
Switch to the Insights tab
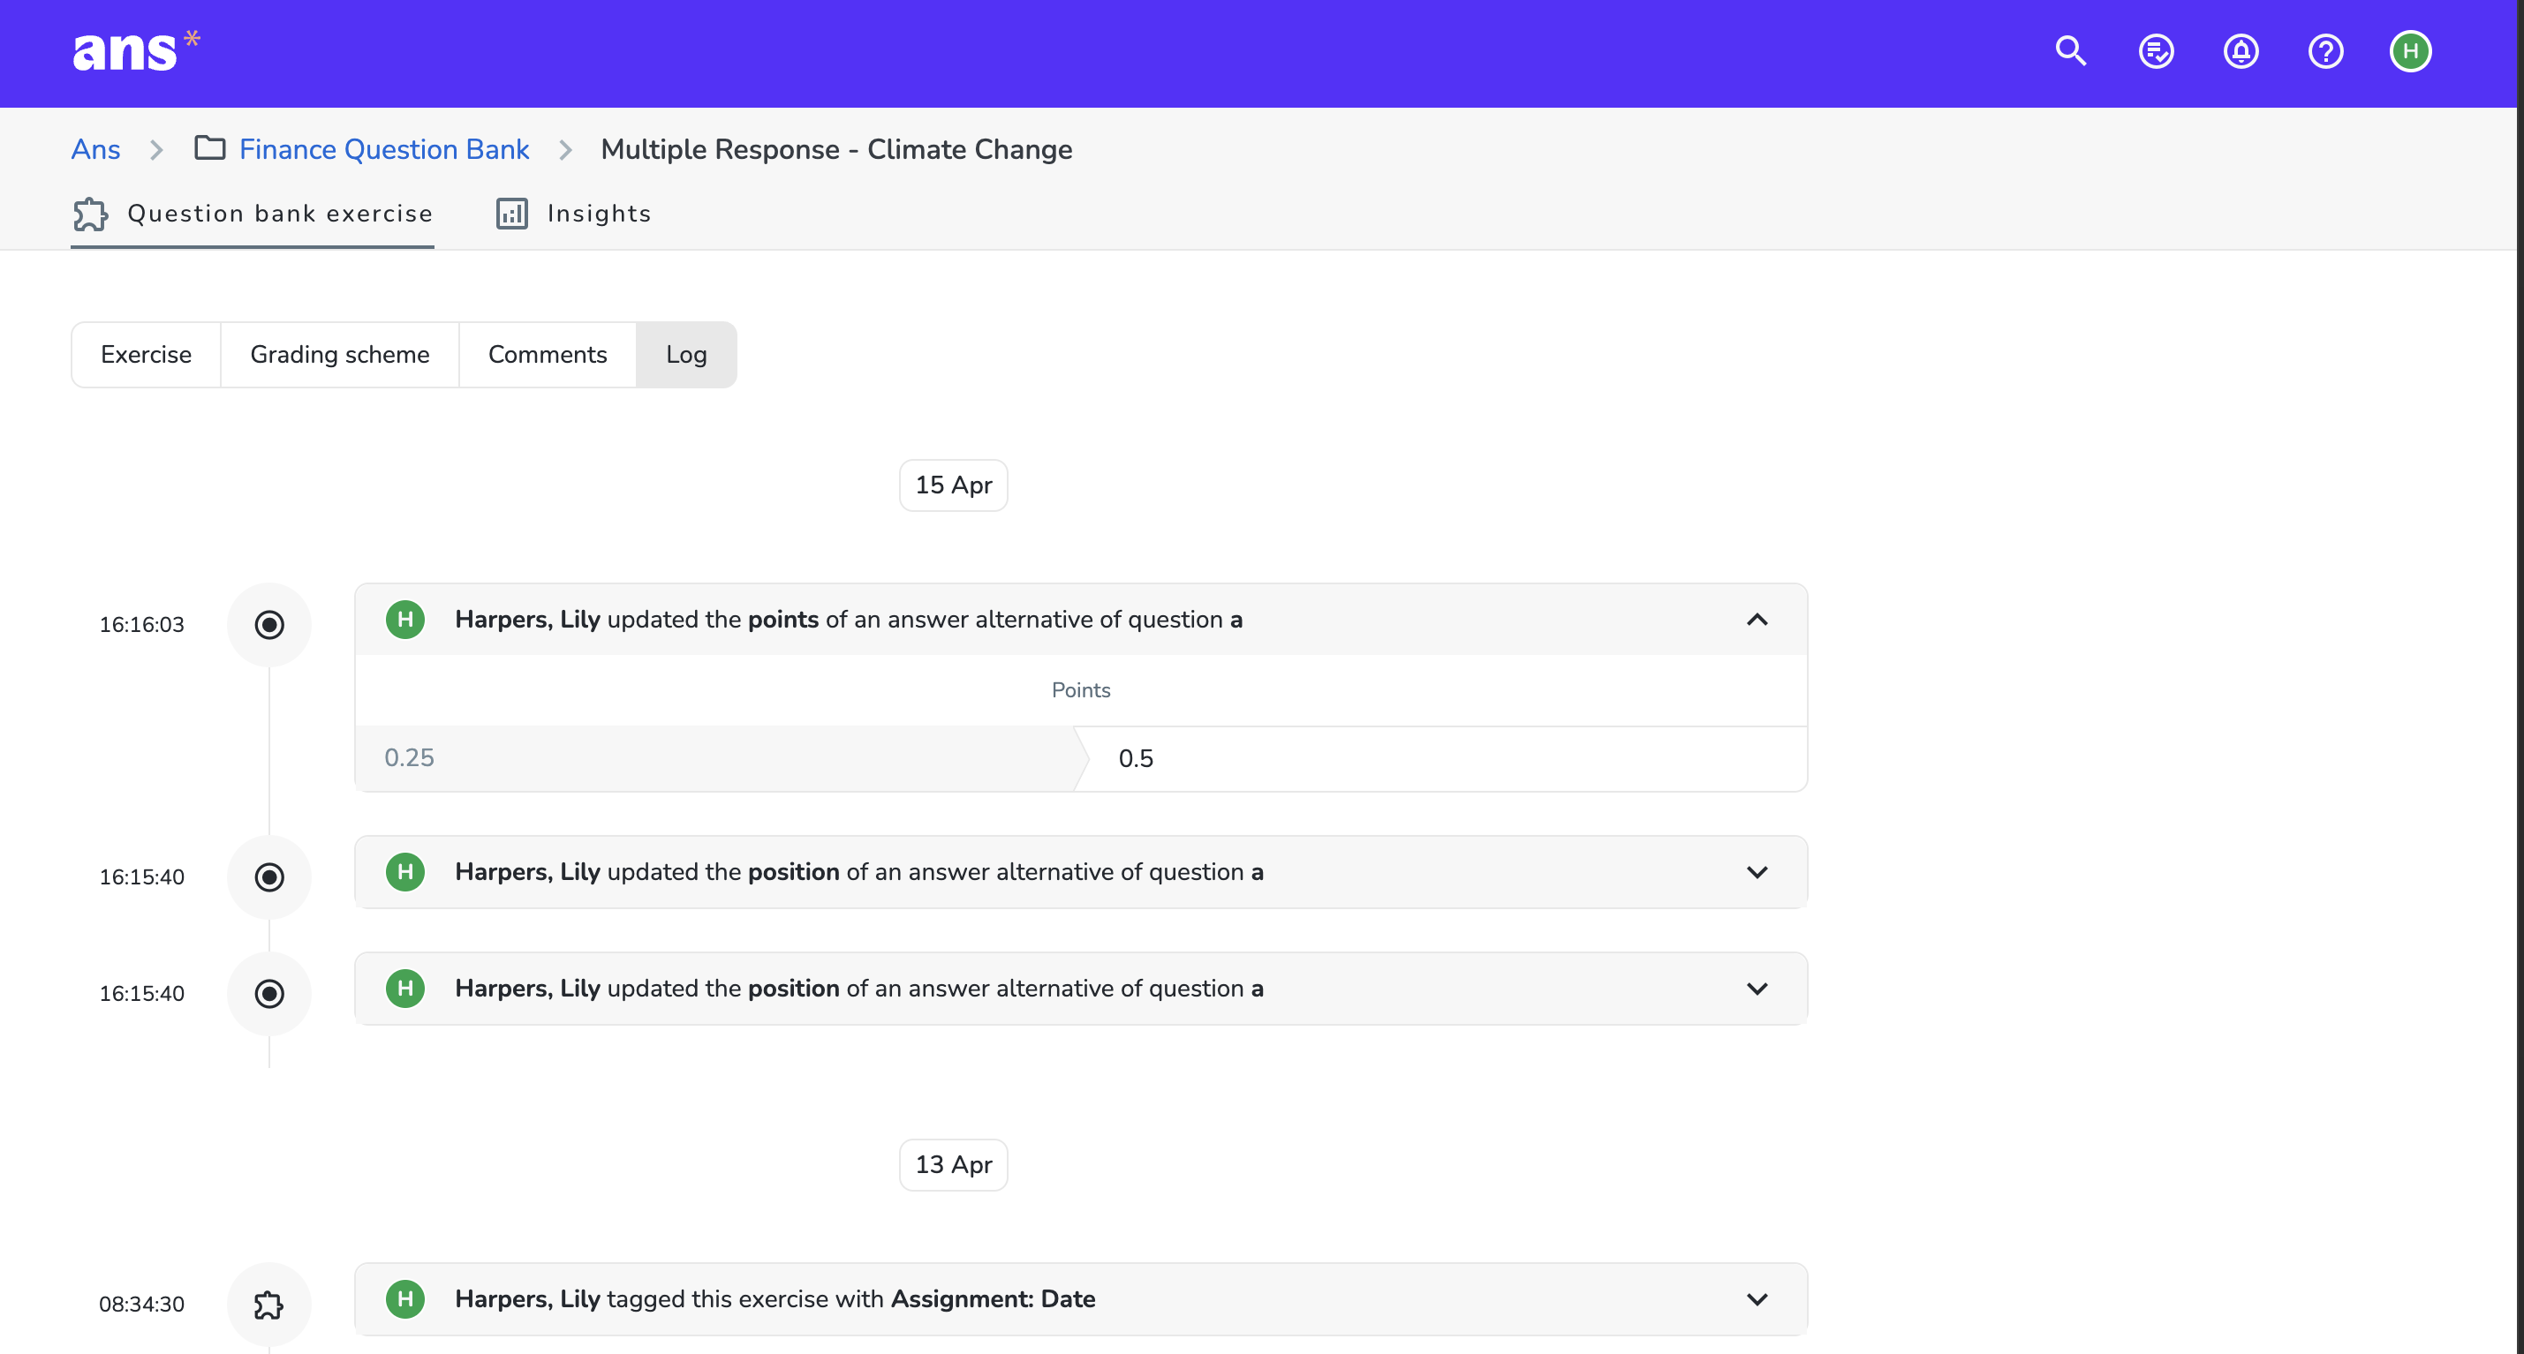[x=573, y=214]
